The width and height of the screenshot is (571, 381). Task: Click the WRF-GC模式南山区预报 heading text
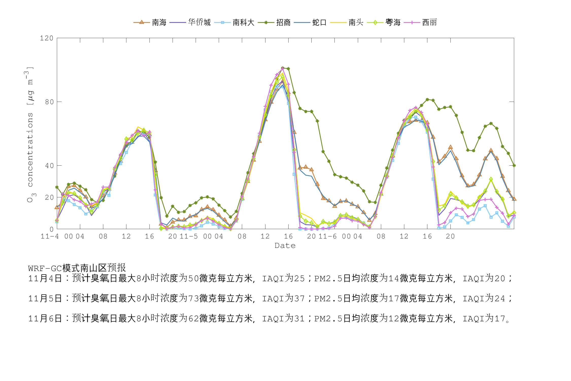tap(77, 268)
